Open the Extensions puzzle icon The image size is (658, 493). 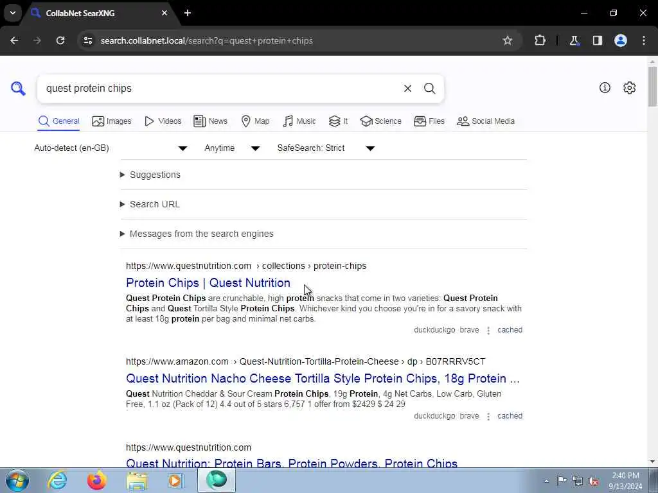click(540, 40)
